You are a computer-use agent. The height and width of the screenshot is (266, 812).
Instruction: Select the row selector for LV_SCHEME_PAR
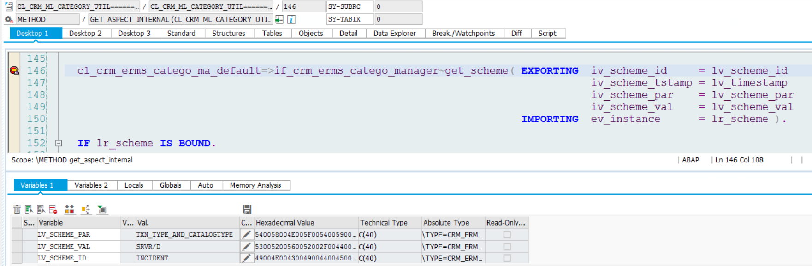[x=17, y=235]
